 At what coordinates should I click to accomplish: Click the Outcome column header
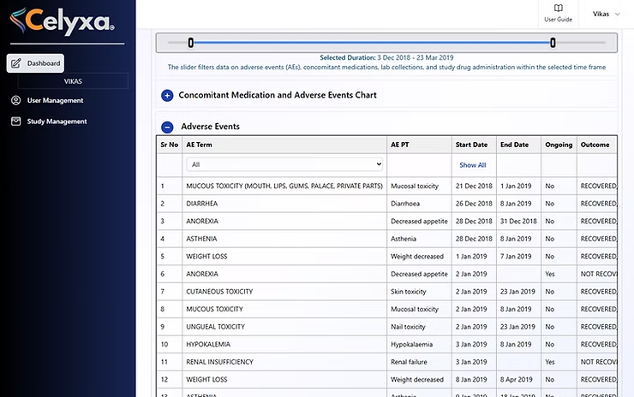click(x=595, y=145)
